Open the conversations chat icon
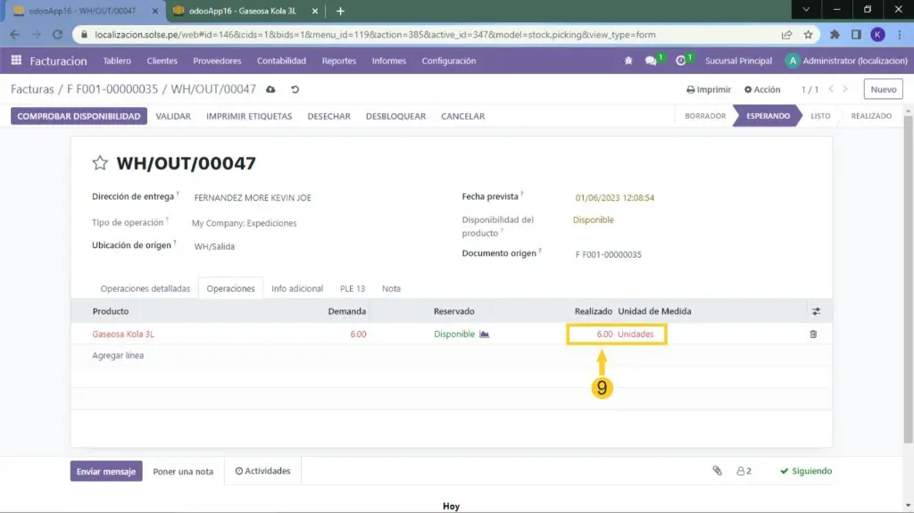 (x=652, y=61)
